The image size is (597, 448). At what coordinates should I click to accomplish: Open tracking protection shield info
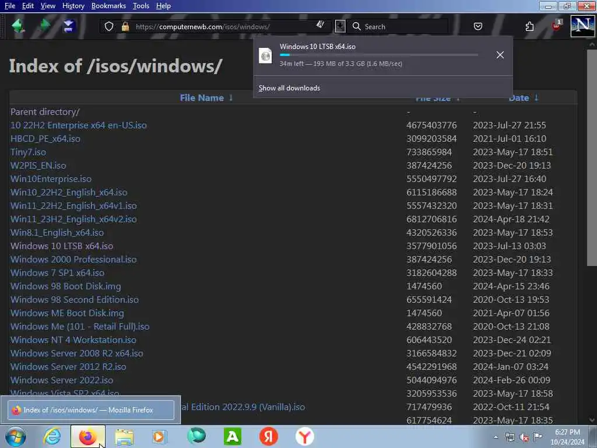109,27
